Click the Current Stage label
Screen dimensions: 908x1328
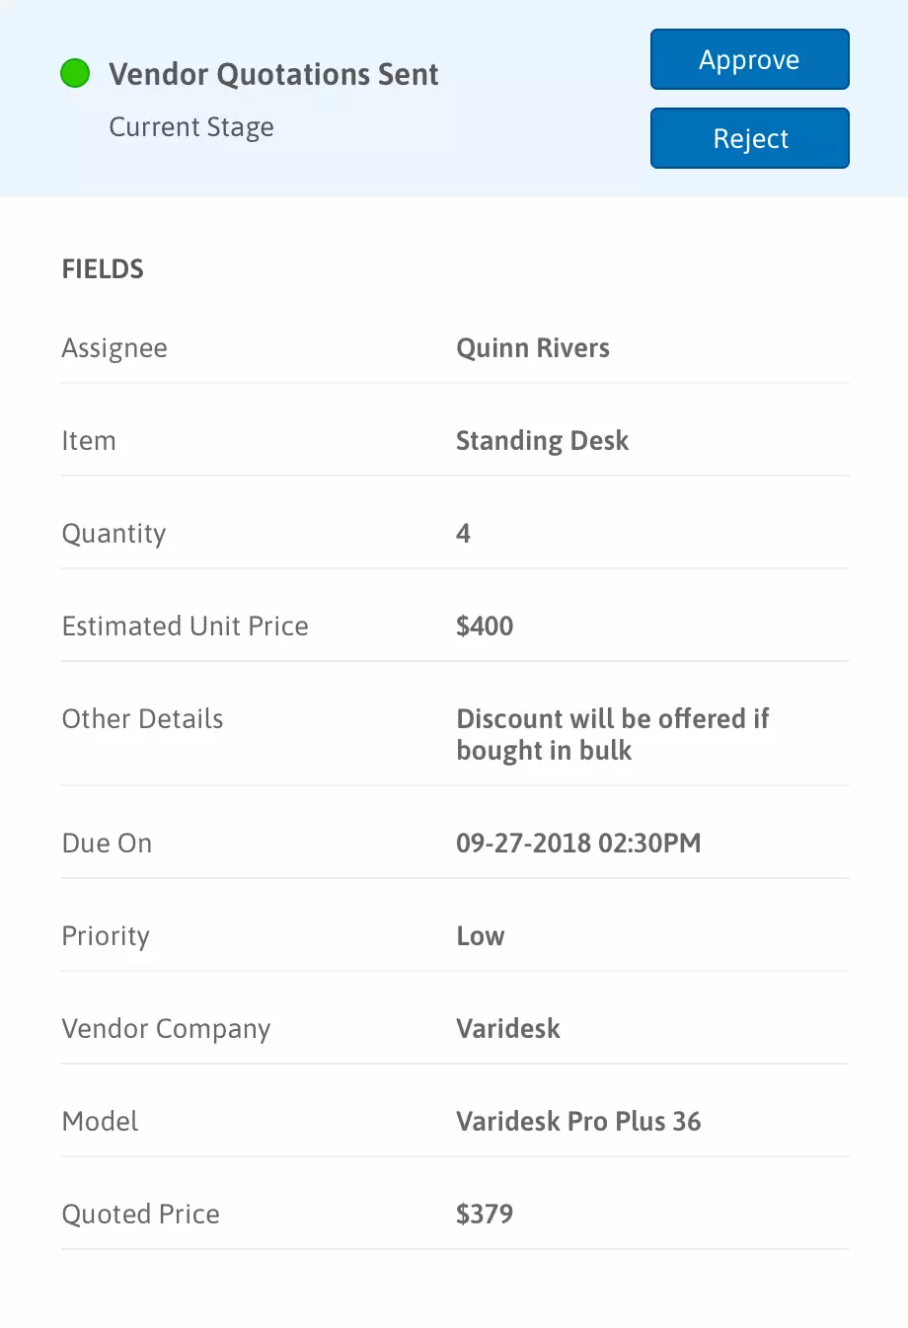click(191, 127)
